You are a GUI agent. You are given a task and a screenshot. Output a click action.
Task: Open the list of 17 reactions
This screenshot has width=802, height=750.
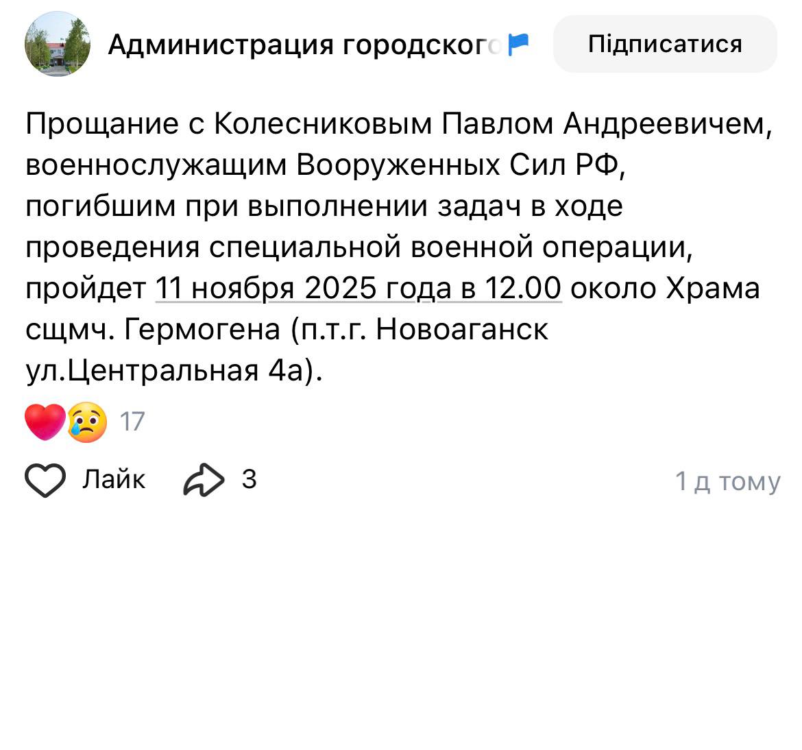coord(132,422)
